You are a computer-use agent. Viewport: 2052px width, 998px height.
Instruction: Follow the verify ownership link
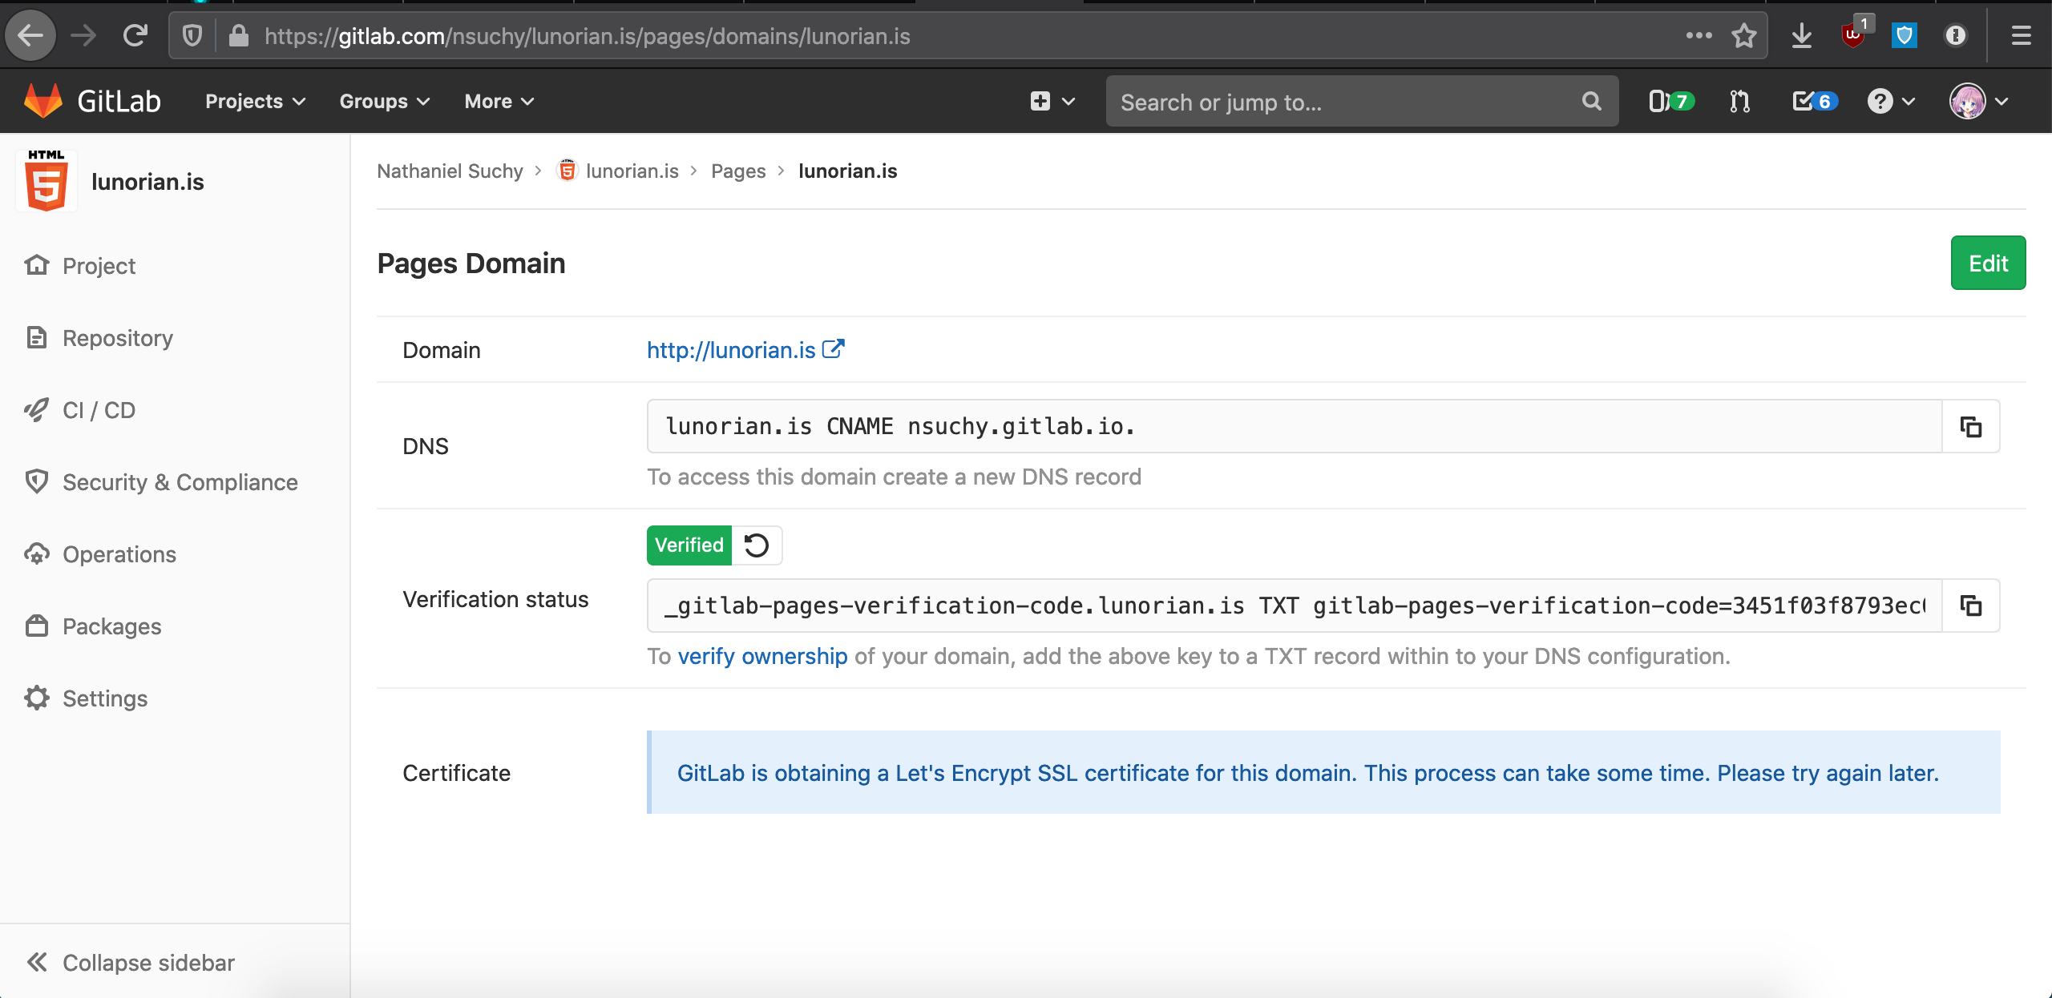tap(762, 656)
